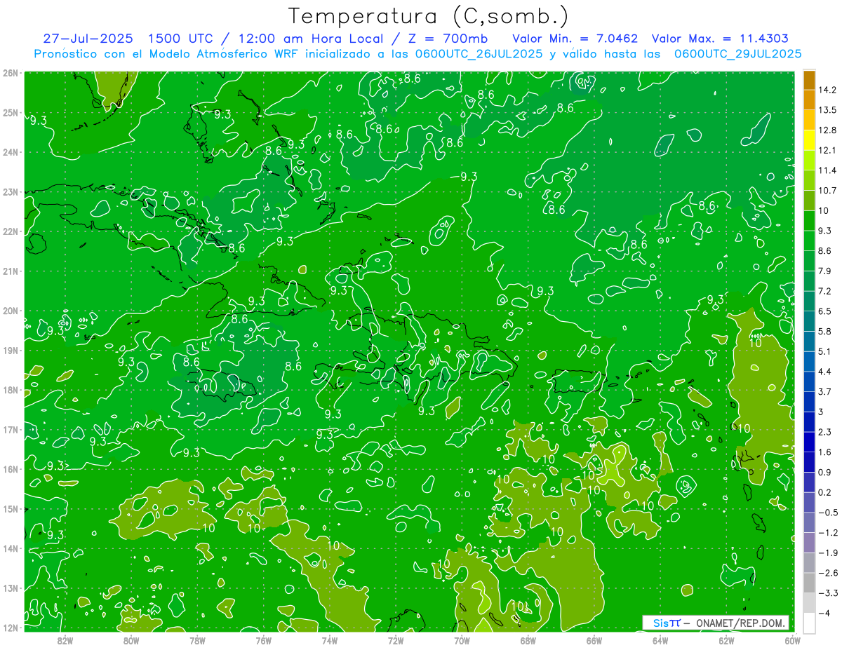
Task: Click the "22N" latitude axis label
Action: [x=10, y=231]
